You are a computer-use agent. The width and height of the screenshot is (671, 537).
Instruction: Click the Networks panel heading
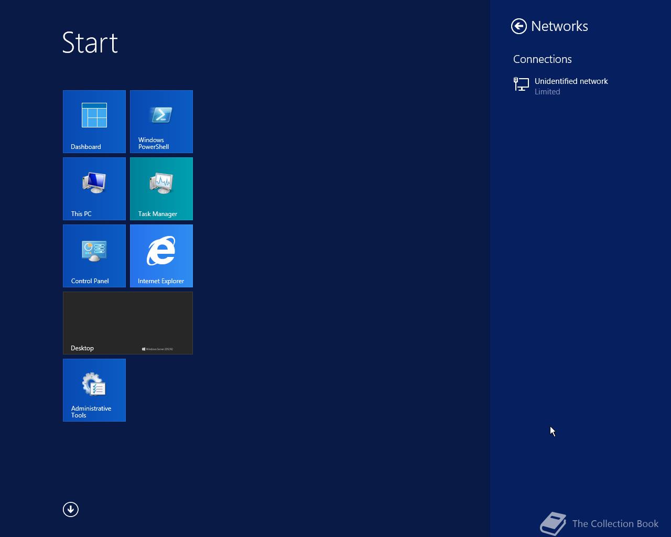(559, 26)
